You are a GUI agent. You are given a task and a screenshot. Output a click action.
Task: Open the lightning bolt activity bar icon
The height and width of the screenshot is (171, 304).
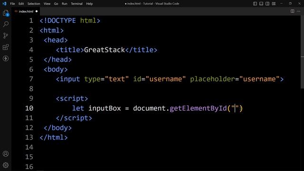[6, 58]
